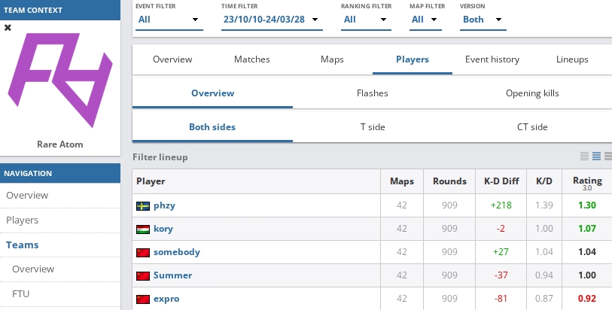Sort table by Rating 3.0 column header
This screenshot has height=310, width=612.
[x=587, y=183]
